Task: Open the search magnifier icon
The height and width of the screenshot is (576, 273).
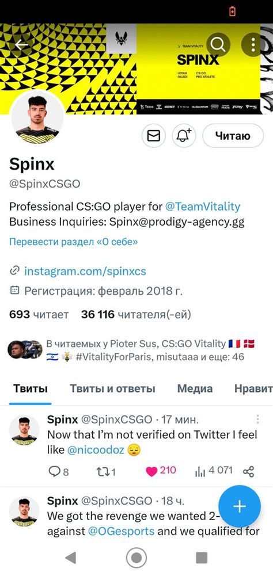Action: 218,45
